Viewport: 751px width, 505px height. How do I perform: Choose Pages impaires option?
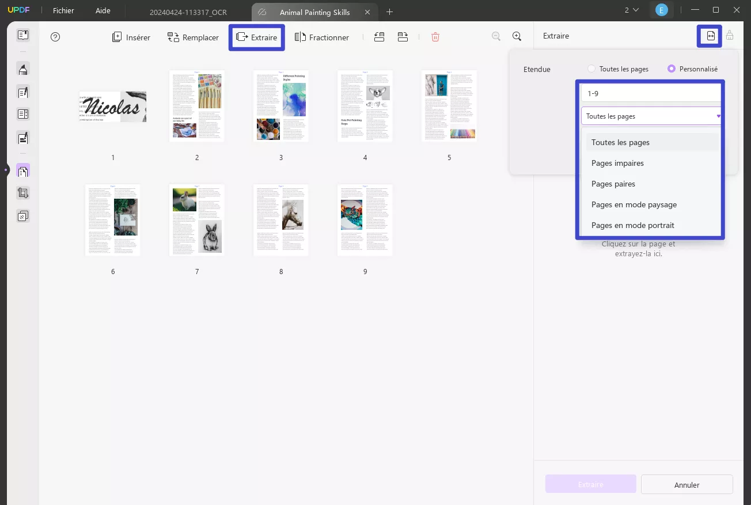[x=652, y=163]
